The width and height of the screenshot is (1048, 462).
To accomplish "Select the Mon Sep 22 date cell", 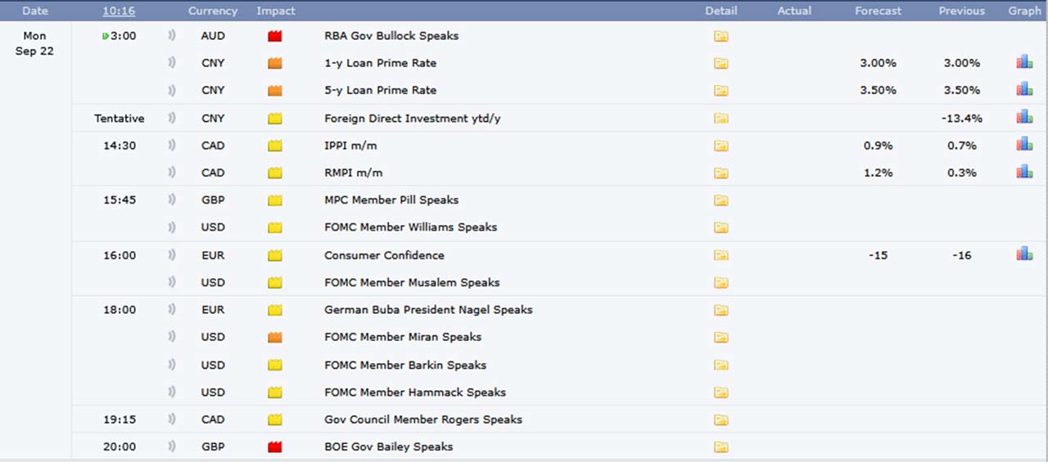I will point(34,44).
